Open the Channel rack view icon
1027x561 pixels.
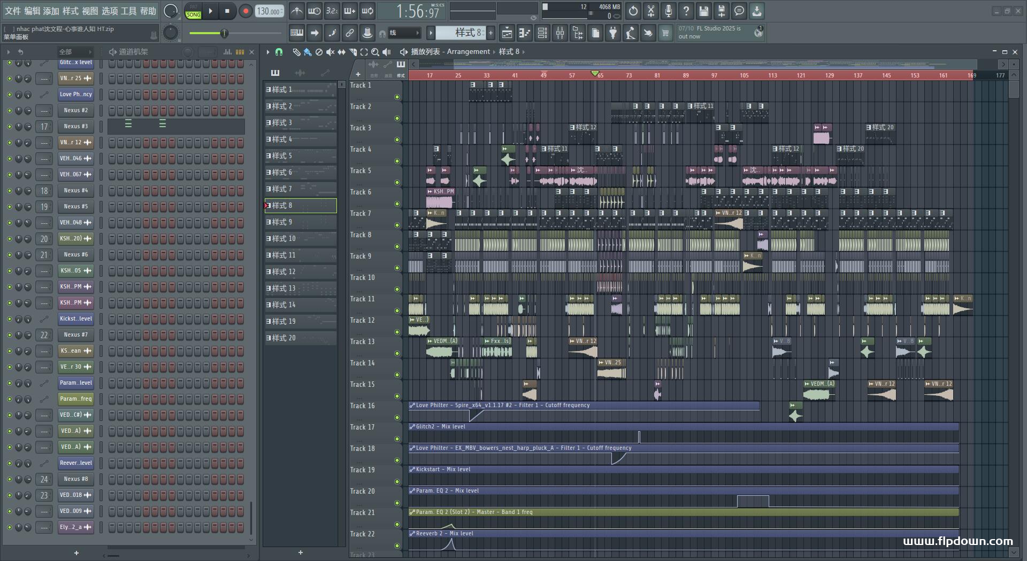tap(542, 33)
